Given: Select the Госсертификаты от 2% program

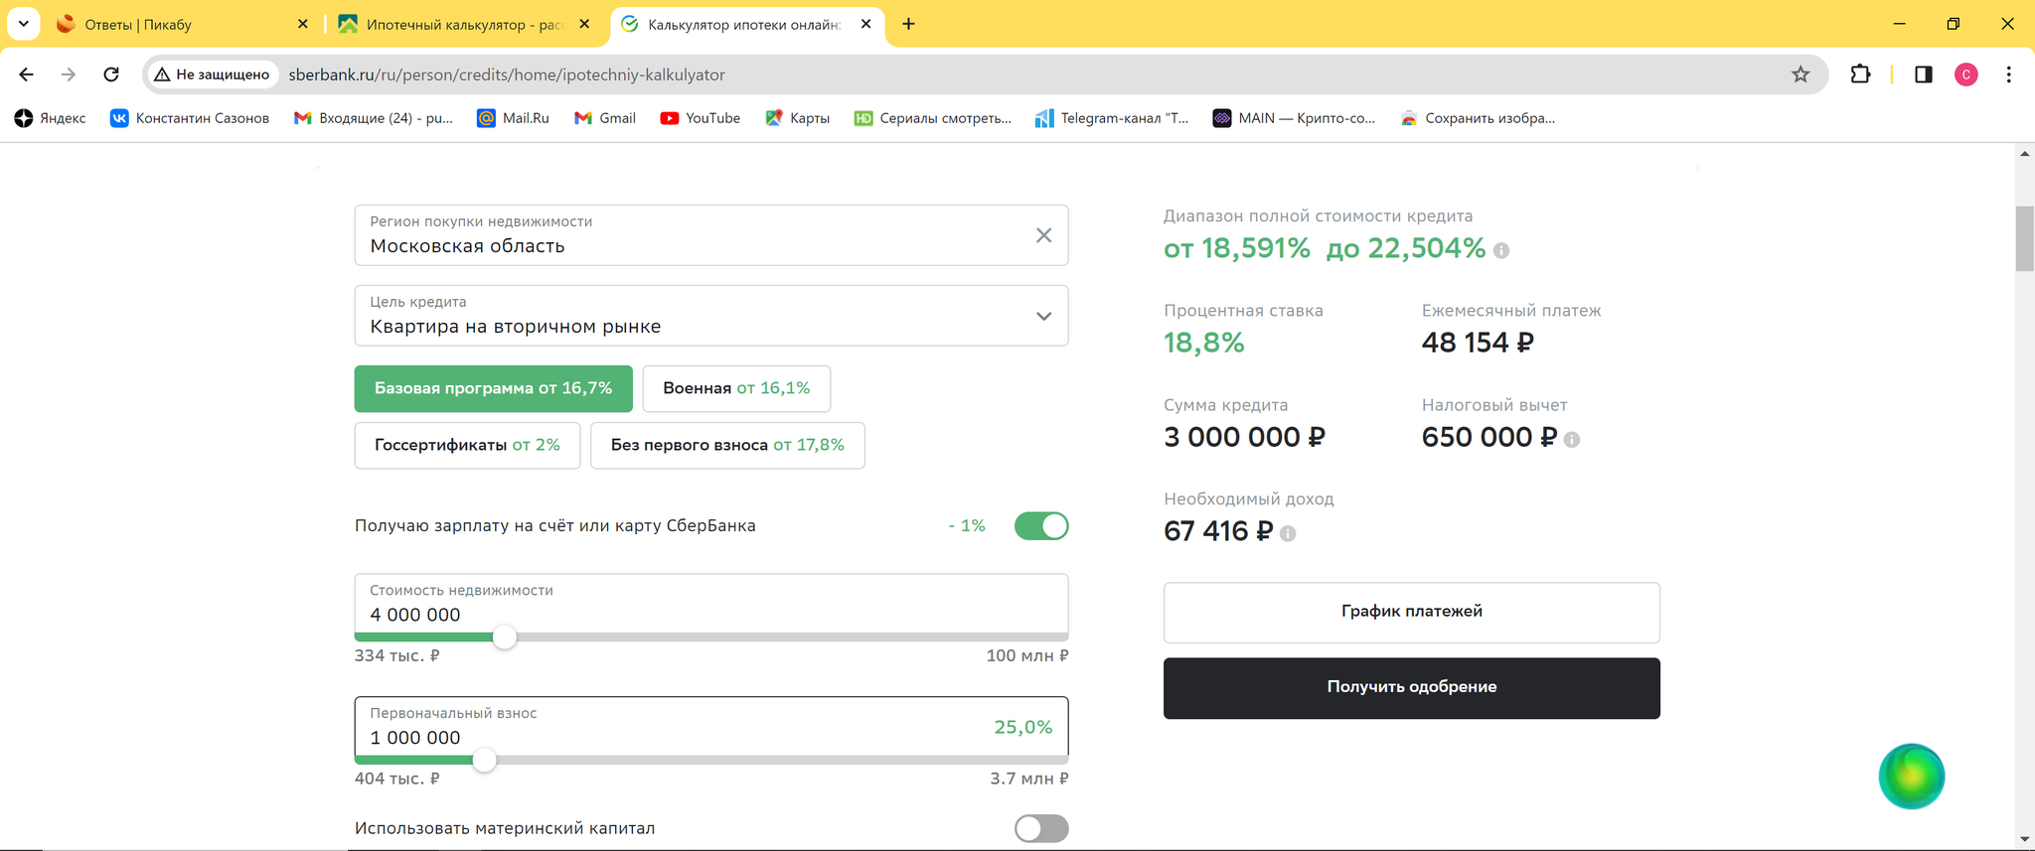Looking at the screenshot, I should pyautogui.click(x=467, y=445).
